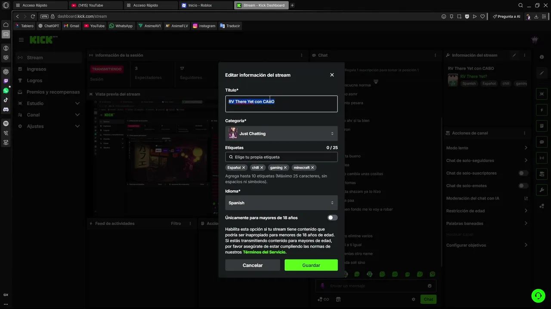Open the AnimeFLV bookmark
Image resolution: width=551 pixels, height=309 pixels.
(x=176, y=26)
